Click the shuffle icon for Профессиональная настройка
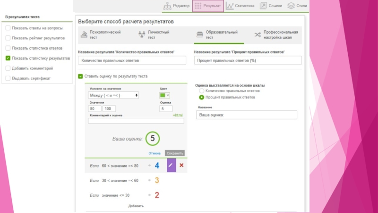 (x=258, y=35)
